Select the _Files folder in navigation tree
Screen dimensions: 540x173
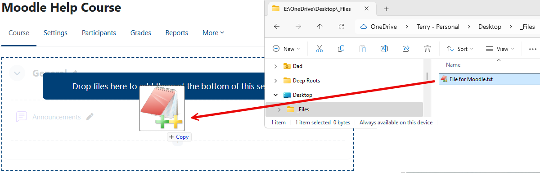coord(345,109)
